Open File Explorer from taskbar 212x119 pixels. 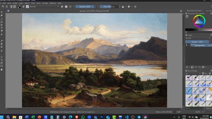tap(14, 117)
